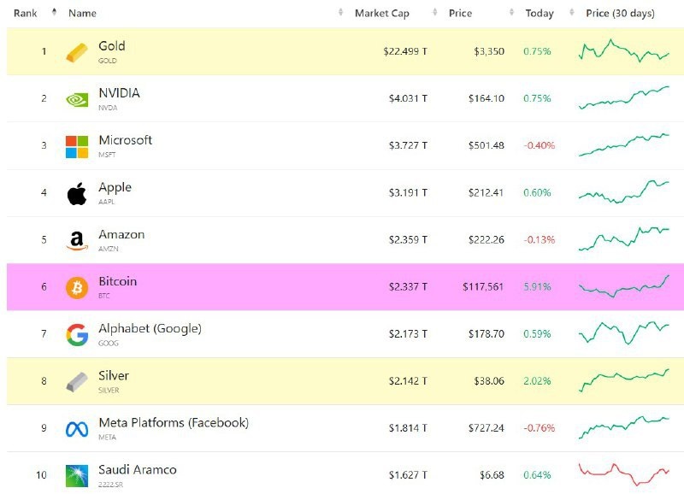Click the Microsoft logo icon
The image size is (684, 494).
click(x=77, y=146)
